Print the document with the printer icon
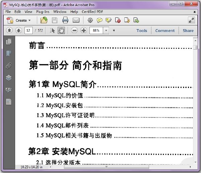Image resolution: width=201 pixels, height=173 pixels. coord(65,20)
